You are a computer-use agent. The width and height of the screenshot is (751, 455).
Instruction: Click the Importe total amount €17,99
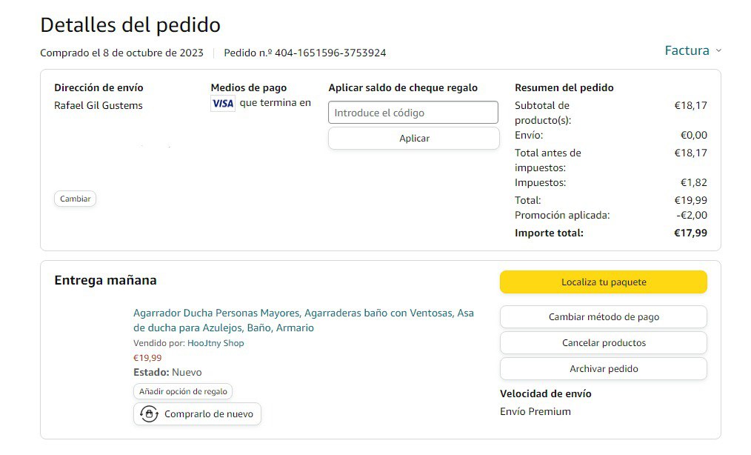[x=690, y=233]
